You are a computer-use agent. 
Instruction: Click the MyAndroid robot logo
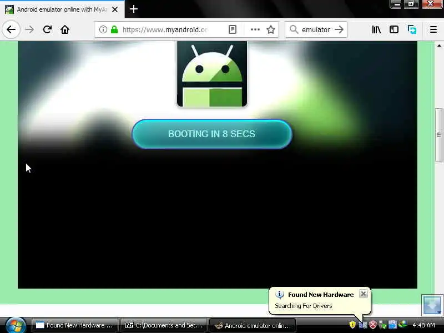[x=212, y=74]
